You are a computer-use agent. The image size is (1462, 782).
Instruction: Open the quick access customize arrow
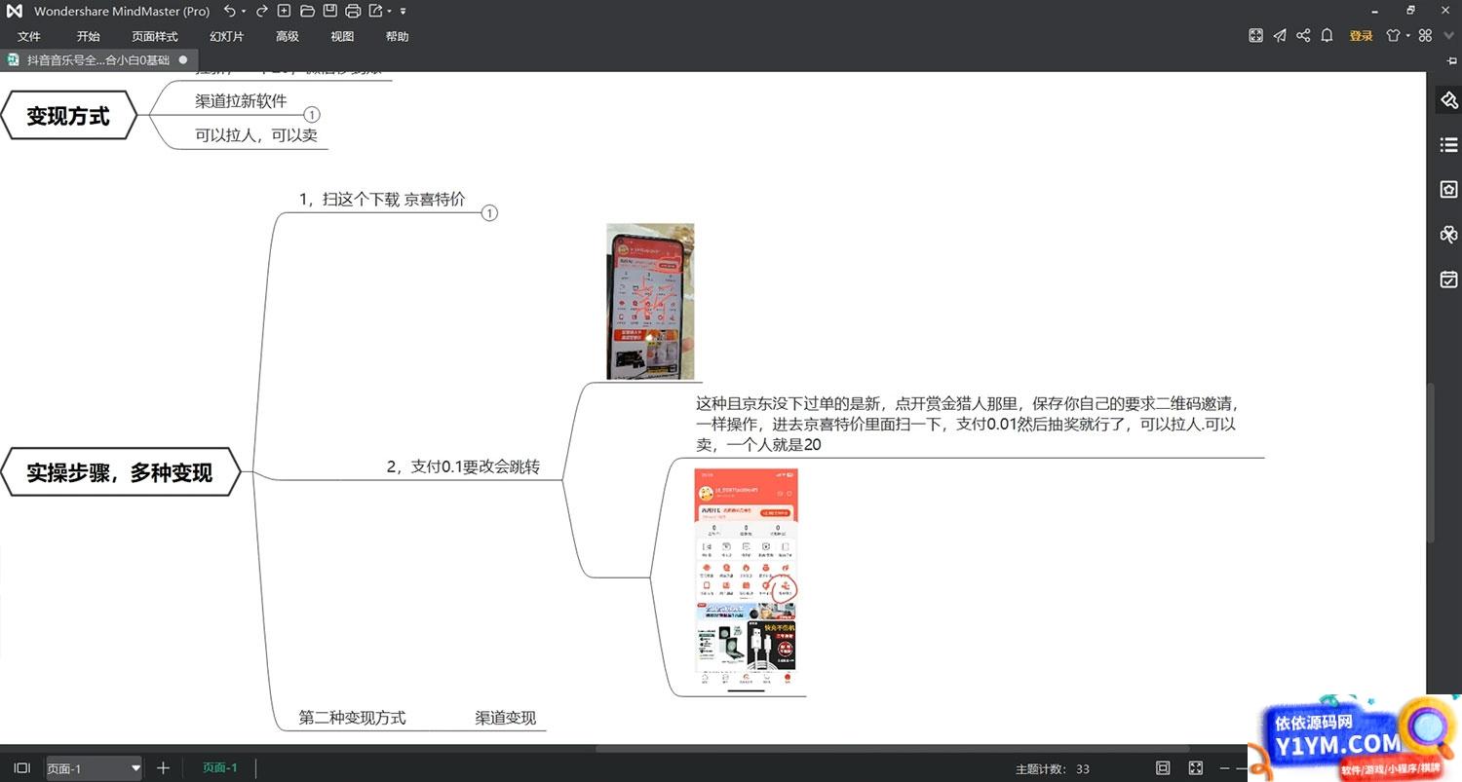coord(404,12)
